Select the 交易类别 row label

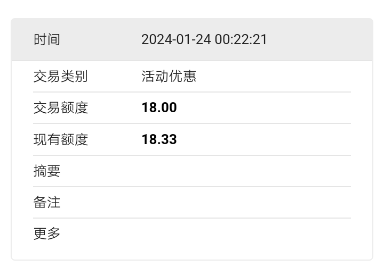(x=60, y=77)
